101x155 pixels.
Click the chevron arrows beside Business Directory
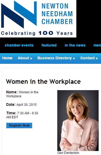(x=74, y=58)
